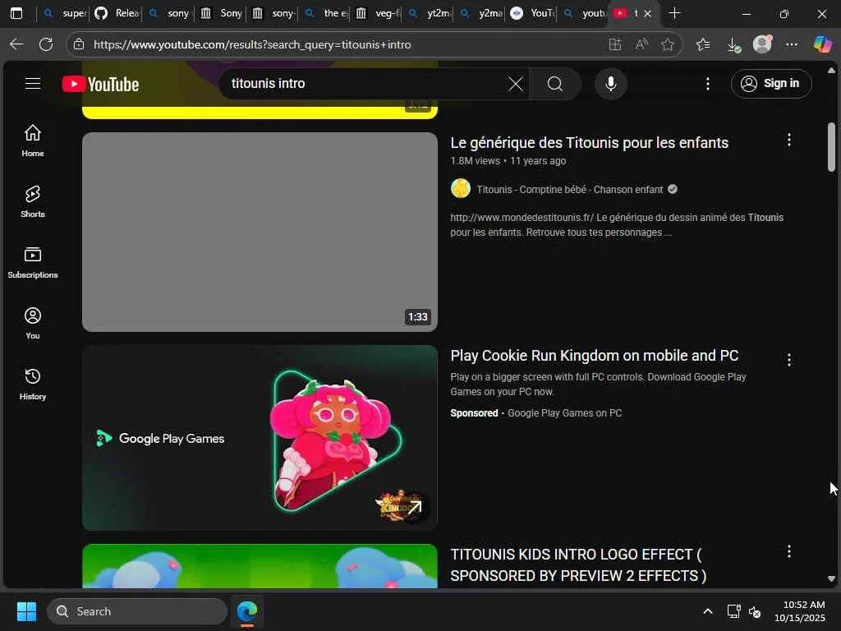Click the Titounis channel avatar

(x=461, y=189)
